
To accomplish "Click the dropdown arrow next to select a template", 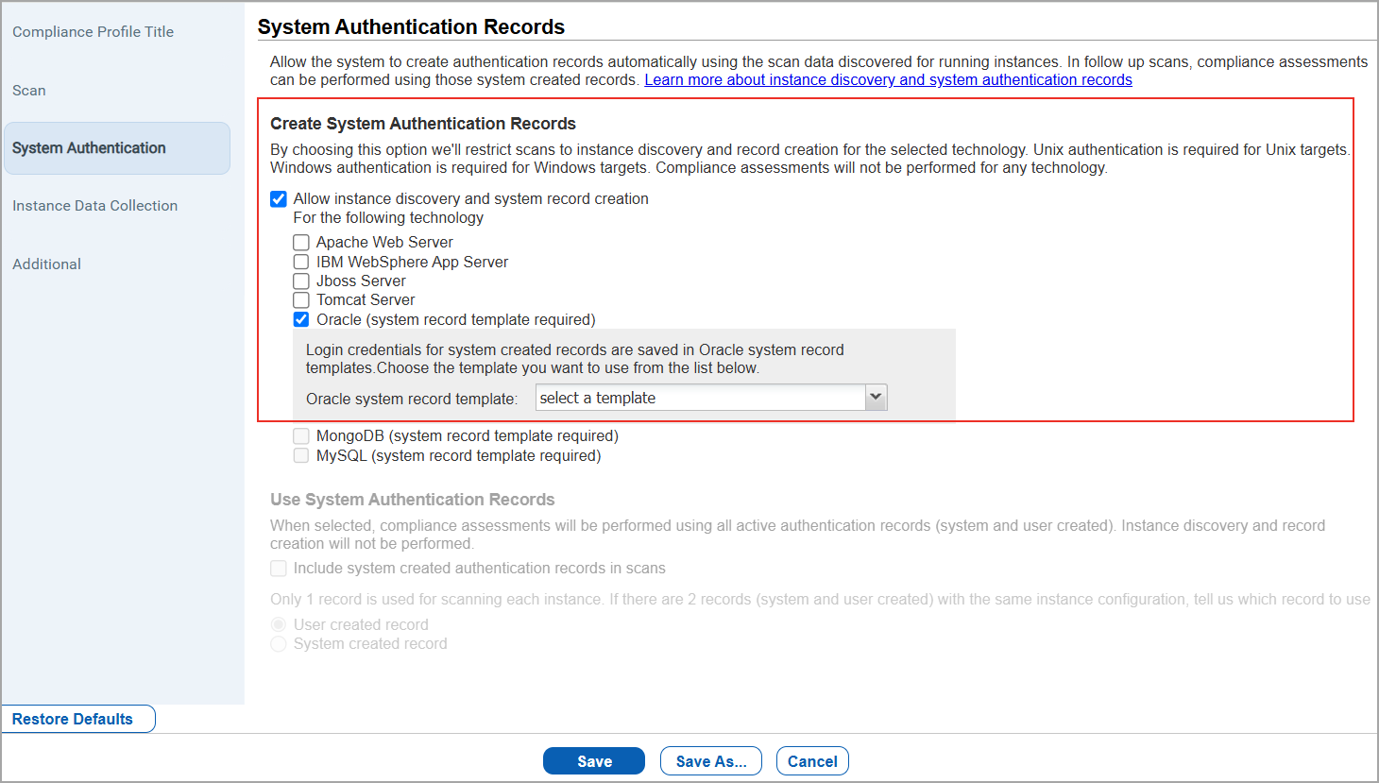I will point(876,397).
